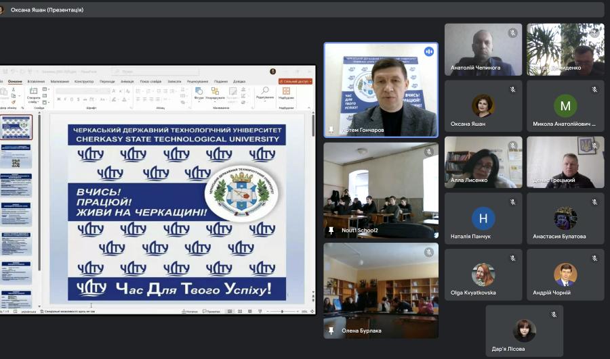Switch to the Вставлення ribbon tab

(x=36, y=82)
